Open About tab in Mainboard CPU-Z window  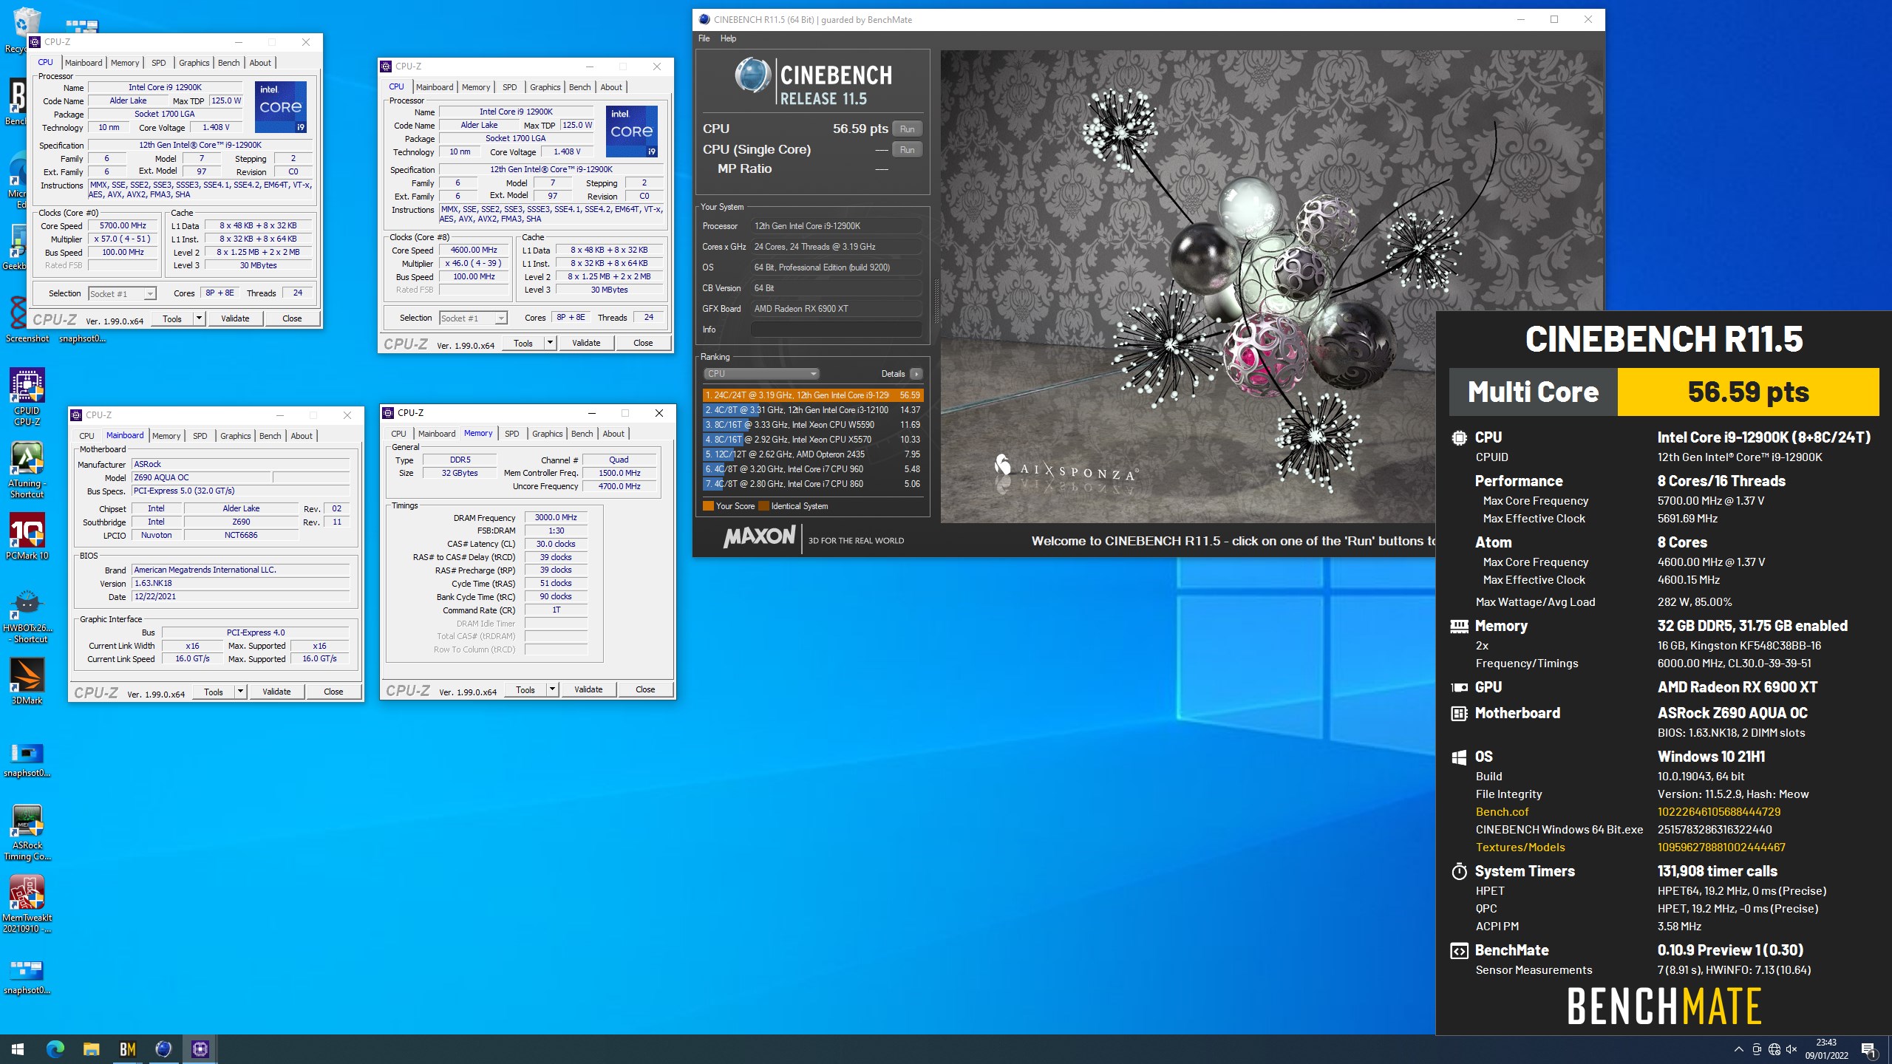tap(302, 436)
